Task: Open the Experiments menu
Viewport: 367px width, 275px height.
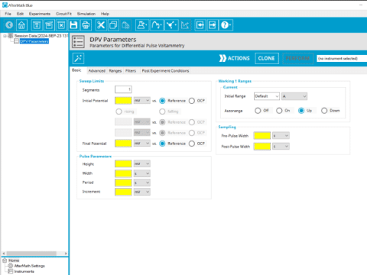Action: pyautogui.click(x=40, y=14)
